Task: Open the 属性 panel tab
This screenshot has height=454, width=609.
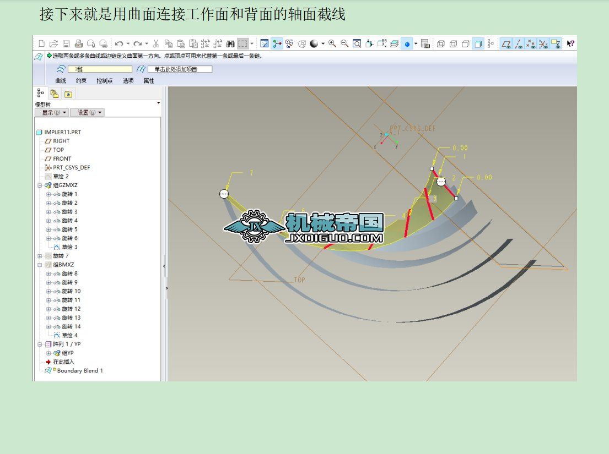Action: pos(149,81)
